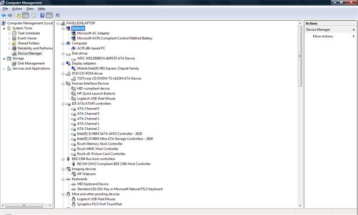Collapse the System Tools tree node
358x215 pixels.
(4, 28)
